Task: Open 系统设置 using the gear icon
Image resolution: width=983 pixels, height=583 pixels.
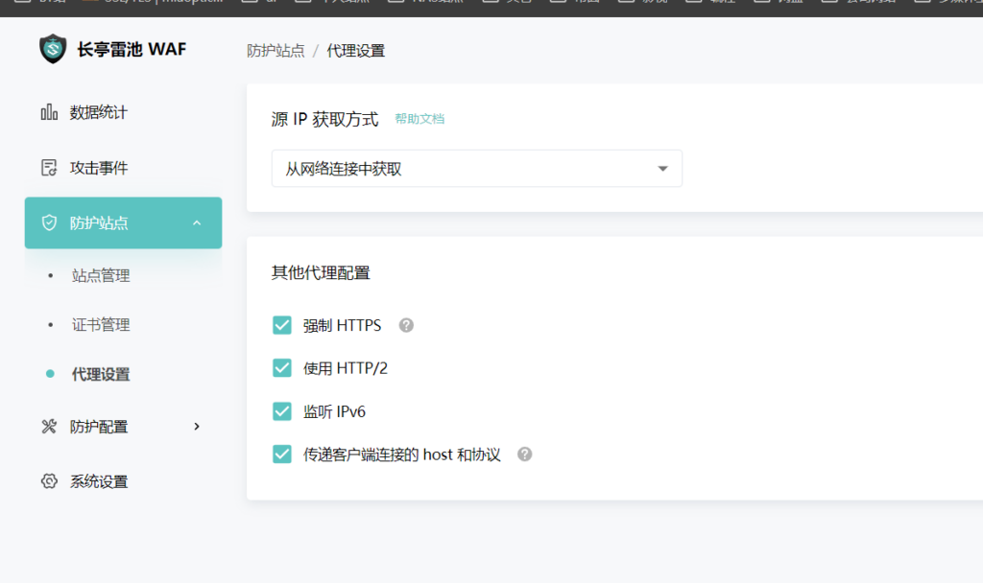Action: point(49,480)
